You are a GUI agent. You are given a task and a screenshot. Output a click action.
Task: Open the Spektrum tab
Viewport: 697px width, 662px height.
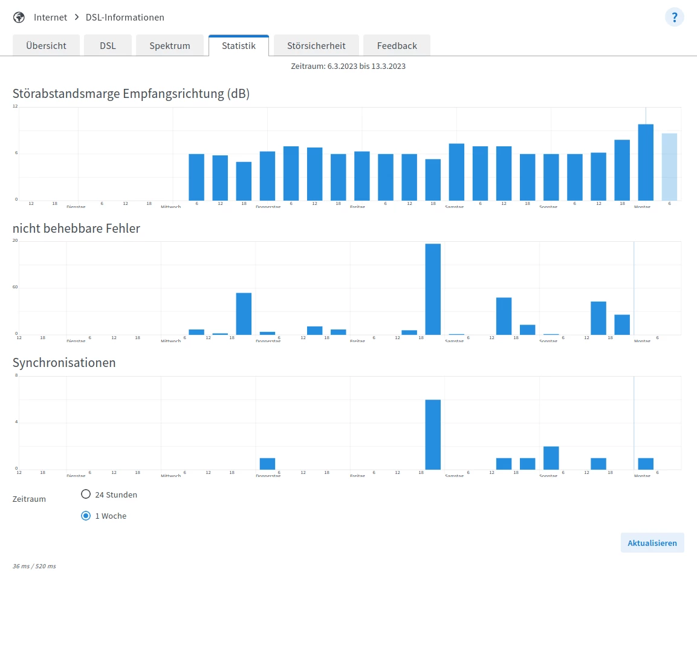pyautogui.click(x=170, y=45)
